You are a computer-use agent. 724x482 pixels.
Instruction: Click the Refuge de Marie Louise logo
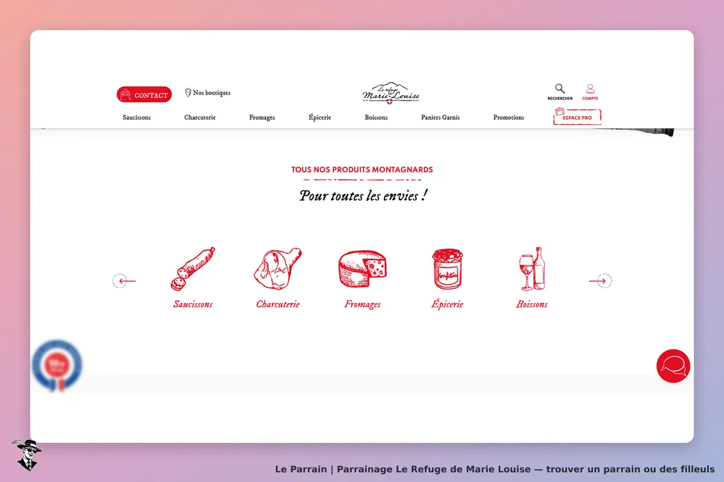click(391, 93)
